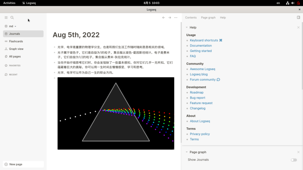Collapse the Help section arrow
The height and width of the screenshot is (170, 303).
pyautogui.click(x=187, y=28)
